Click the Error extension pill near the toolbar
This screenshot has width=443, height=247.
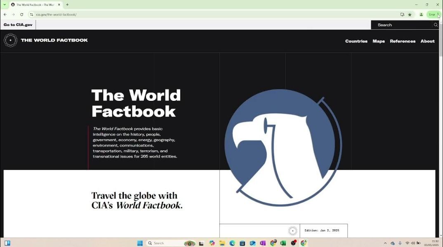432,14
